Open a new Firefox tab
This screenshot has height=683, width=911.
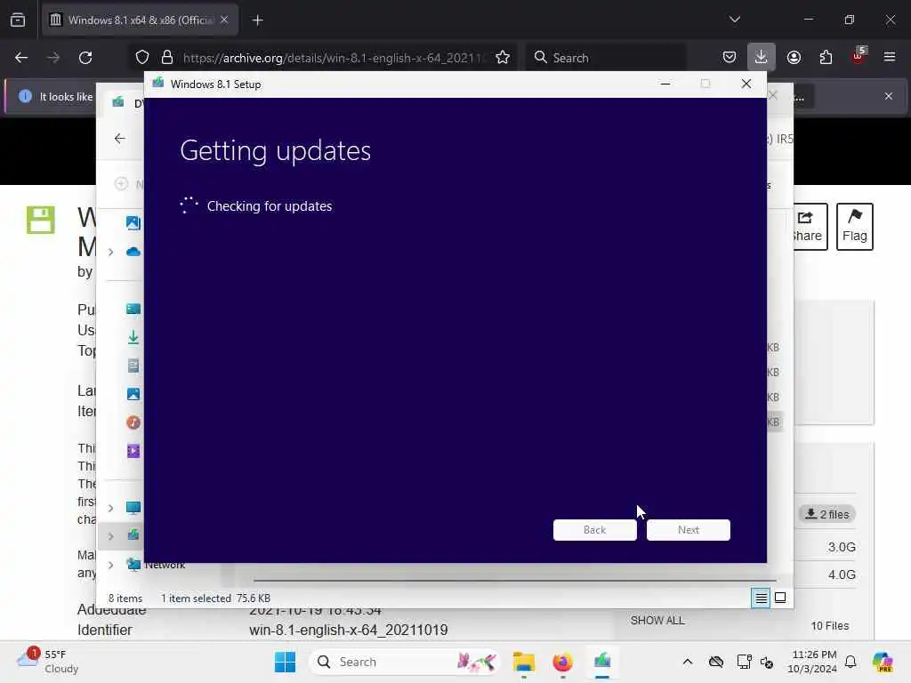(257, 20)
